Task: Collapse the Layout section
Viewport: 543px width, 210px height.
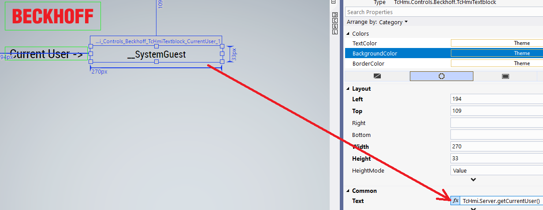Action: [x=348, y=89]
